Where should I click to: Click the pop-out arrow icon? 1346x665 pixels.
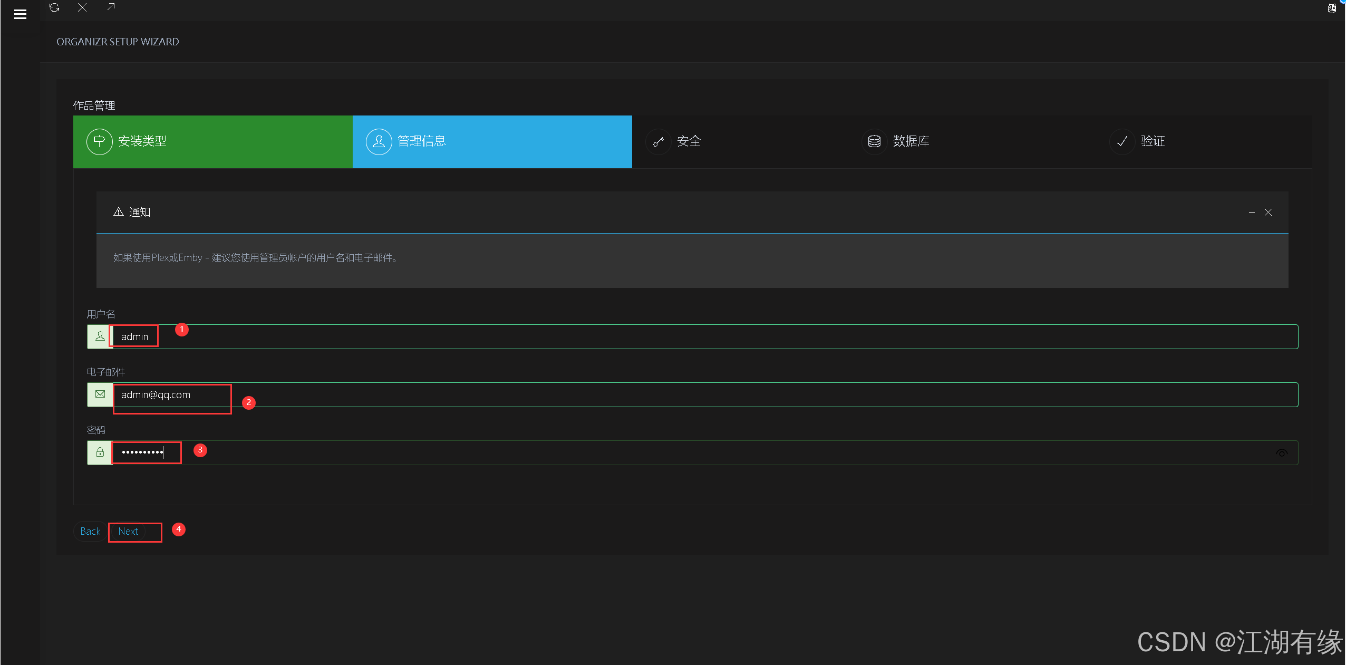(x=111, y=7)
